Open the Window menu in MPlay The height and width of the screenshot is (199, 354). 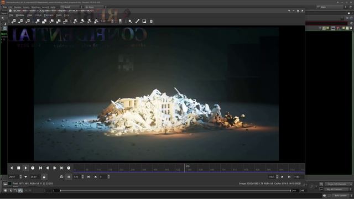(x=20, y=15)
